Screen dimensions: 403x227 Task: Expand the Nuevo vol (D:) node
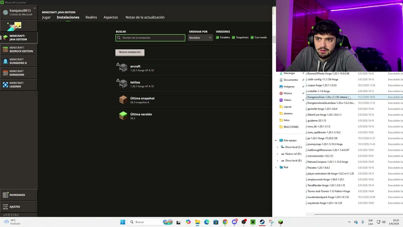click(277, 154)
